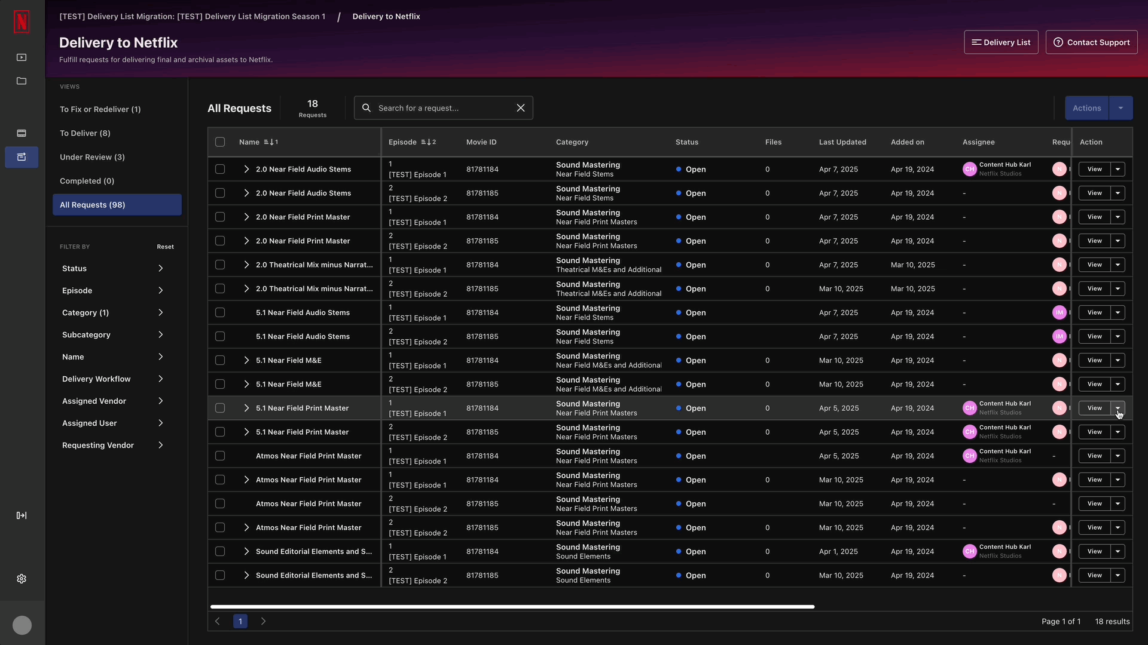Click the Last Updated column header
This screenshot has width=1148, height=645.
pos(842,142)
